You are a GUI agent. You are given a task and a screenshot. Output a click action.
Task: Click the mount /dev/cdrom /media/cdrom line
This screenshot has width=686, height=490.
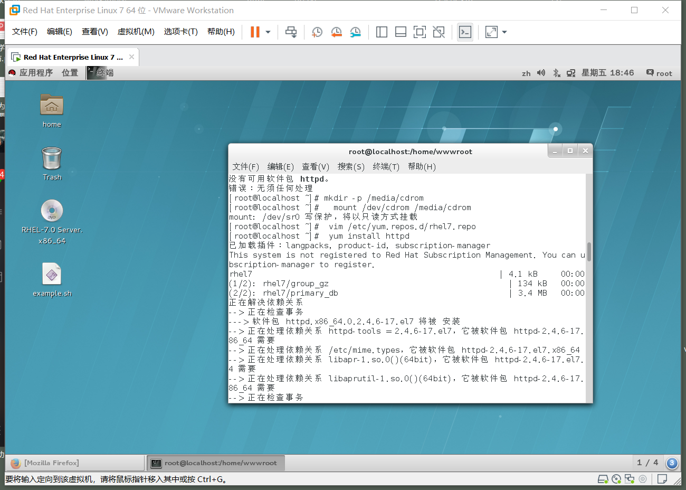350,208
